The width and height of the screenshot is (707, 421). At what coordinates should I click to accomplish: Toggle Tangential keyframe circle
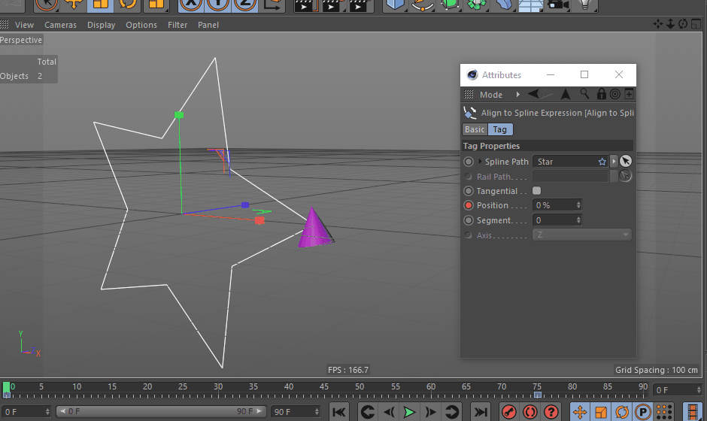[x=469, y=191]
